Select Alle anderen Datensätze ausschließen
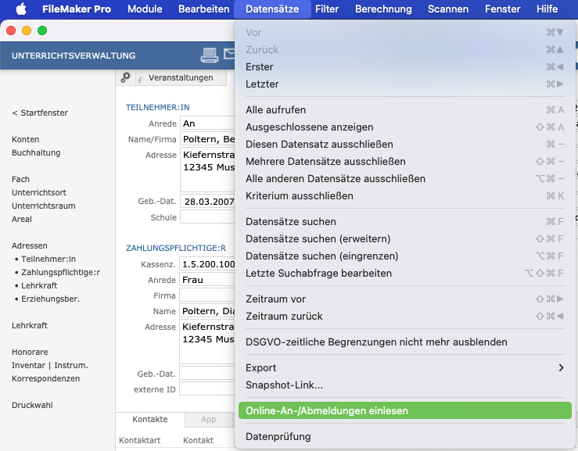 [x=405, y=179]
